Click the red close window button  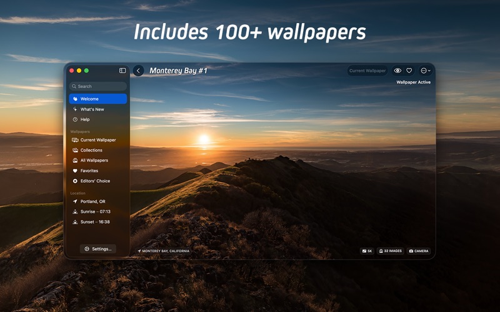tap(72, 71)
